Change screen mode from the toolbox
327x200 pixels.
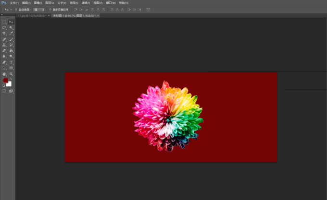[11, 91]
